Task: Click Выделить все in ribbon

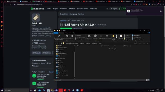Action: 136,35
